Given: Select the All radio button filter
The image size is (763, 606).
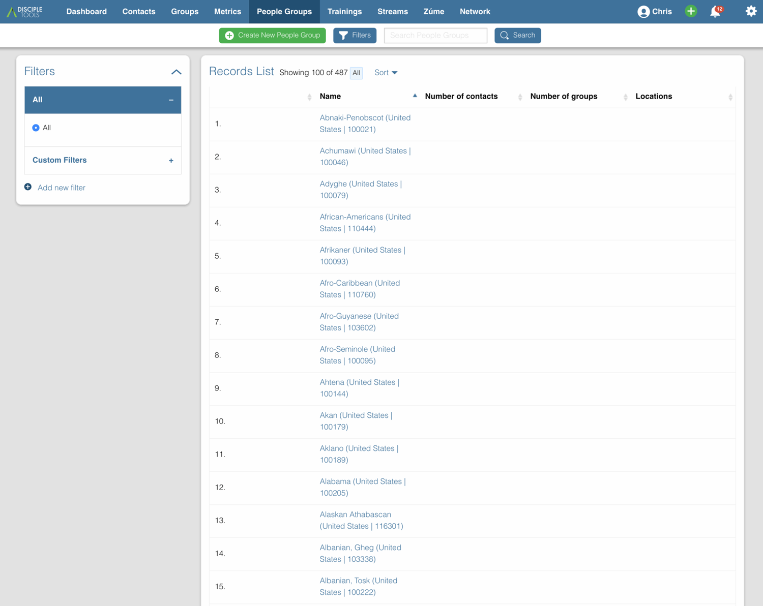Looking at the screenshot, I should coord(36,128).
